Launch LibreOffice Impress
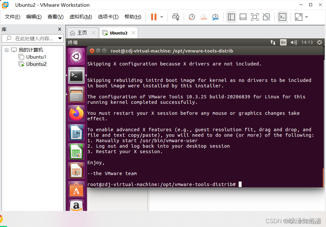Screen dimensions: 326x227 [x=77, y=171]
